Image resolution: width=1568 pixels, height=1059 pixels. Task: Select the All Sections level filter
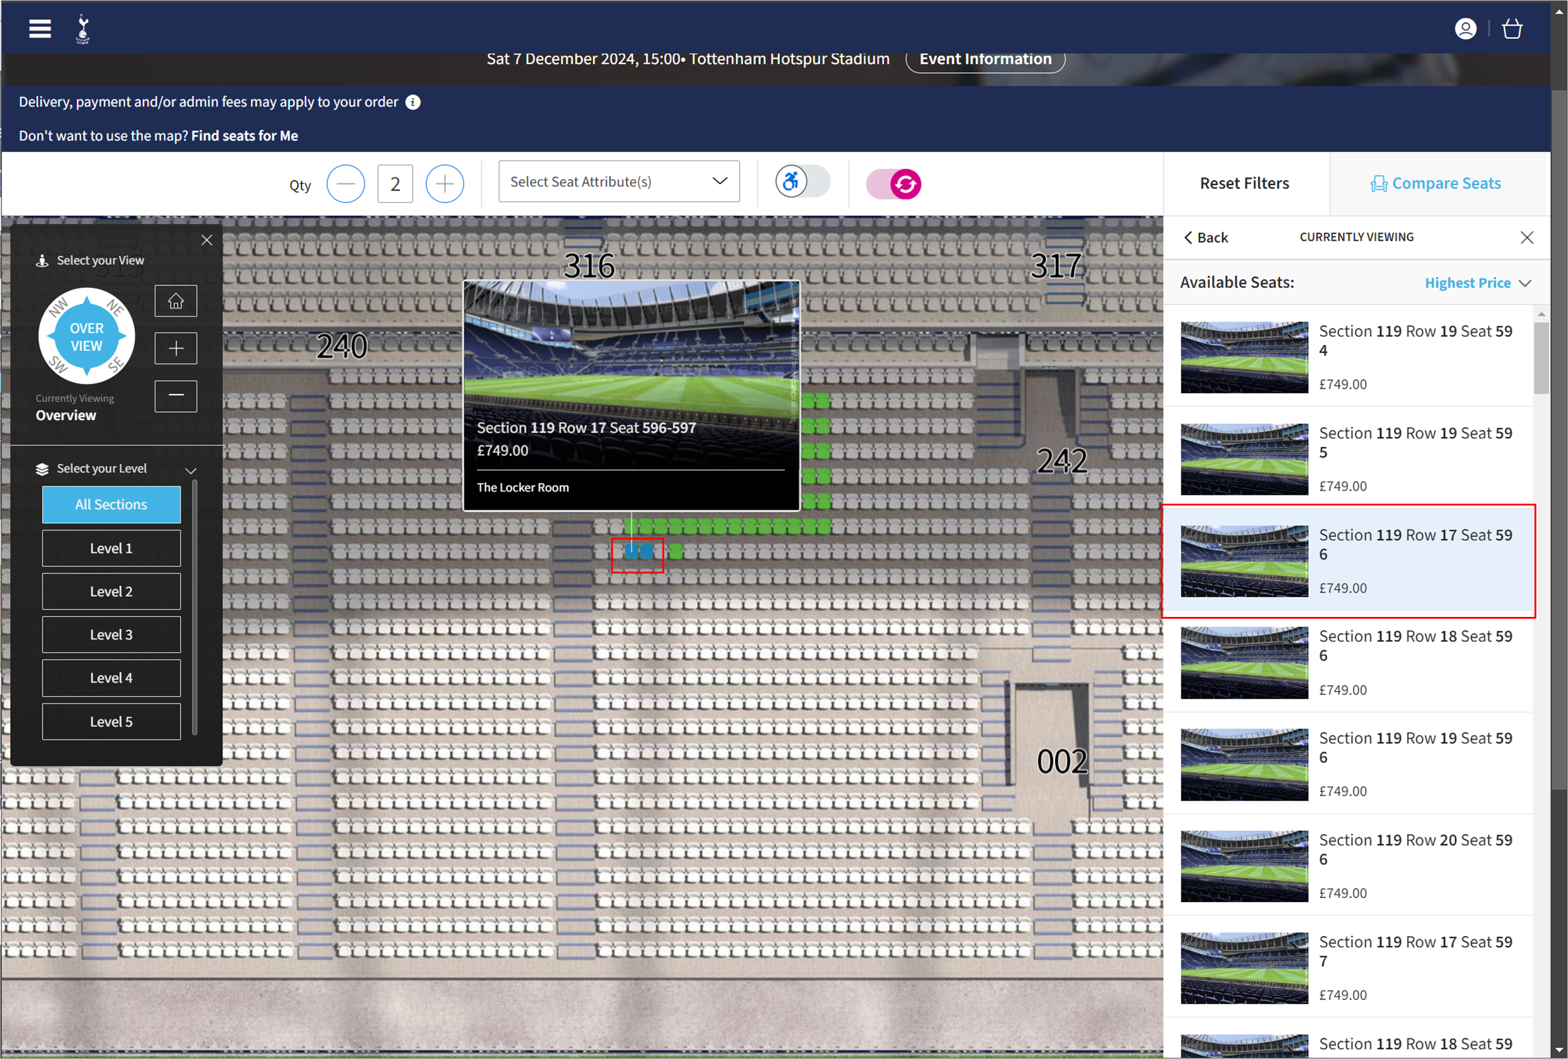111,505
